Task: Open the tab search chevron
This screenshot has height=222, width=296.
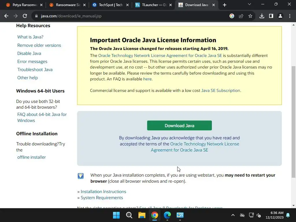Action: tap(249, 4)
